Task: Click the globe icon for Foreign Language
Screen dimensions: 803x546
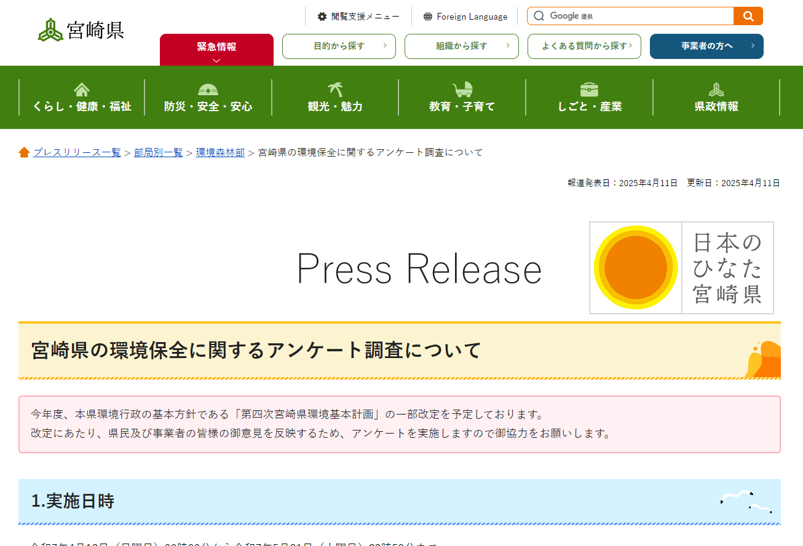Action: coord(428,17)
